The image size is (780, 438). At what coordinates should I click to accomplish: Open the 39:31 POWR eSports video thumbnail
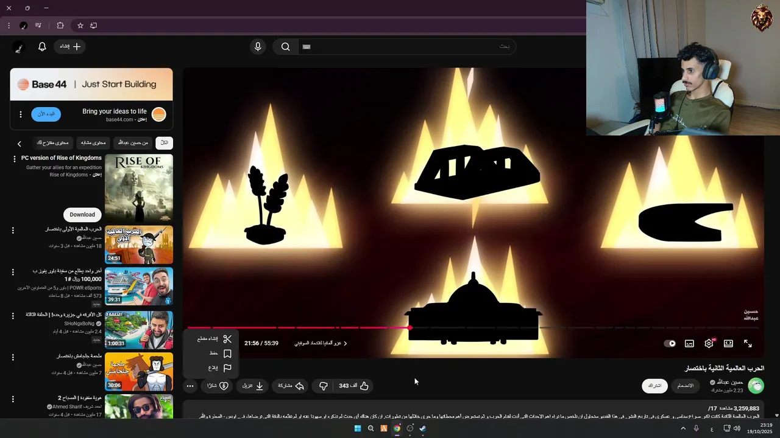[x=139, y=286]
